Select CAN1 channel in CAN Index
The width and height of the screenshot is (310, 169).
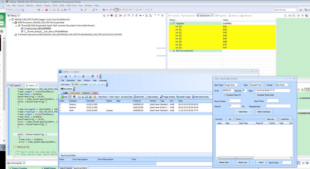pos(75,84)
